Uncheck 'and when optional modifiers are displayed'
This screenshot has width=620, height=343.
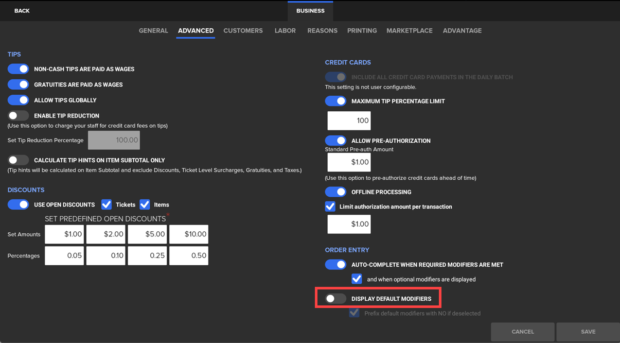pyautogui.click(x=357, y=279)
